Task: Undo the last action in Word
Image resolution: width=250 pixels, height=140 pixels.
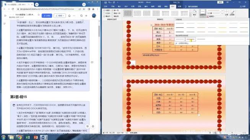Action: pos(109,2)
